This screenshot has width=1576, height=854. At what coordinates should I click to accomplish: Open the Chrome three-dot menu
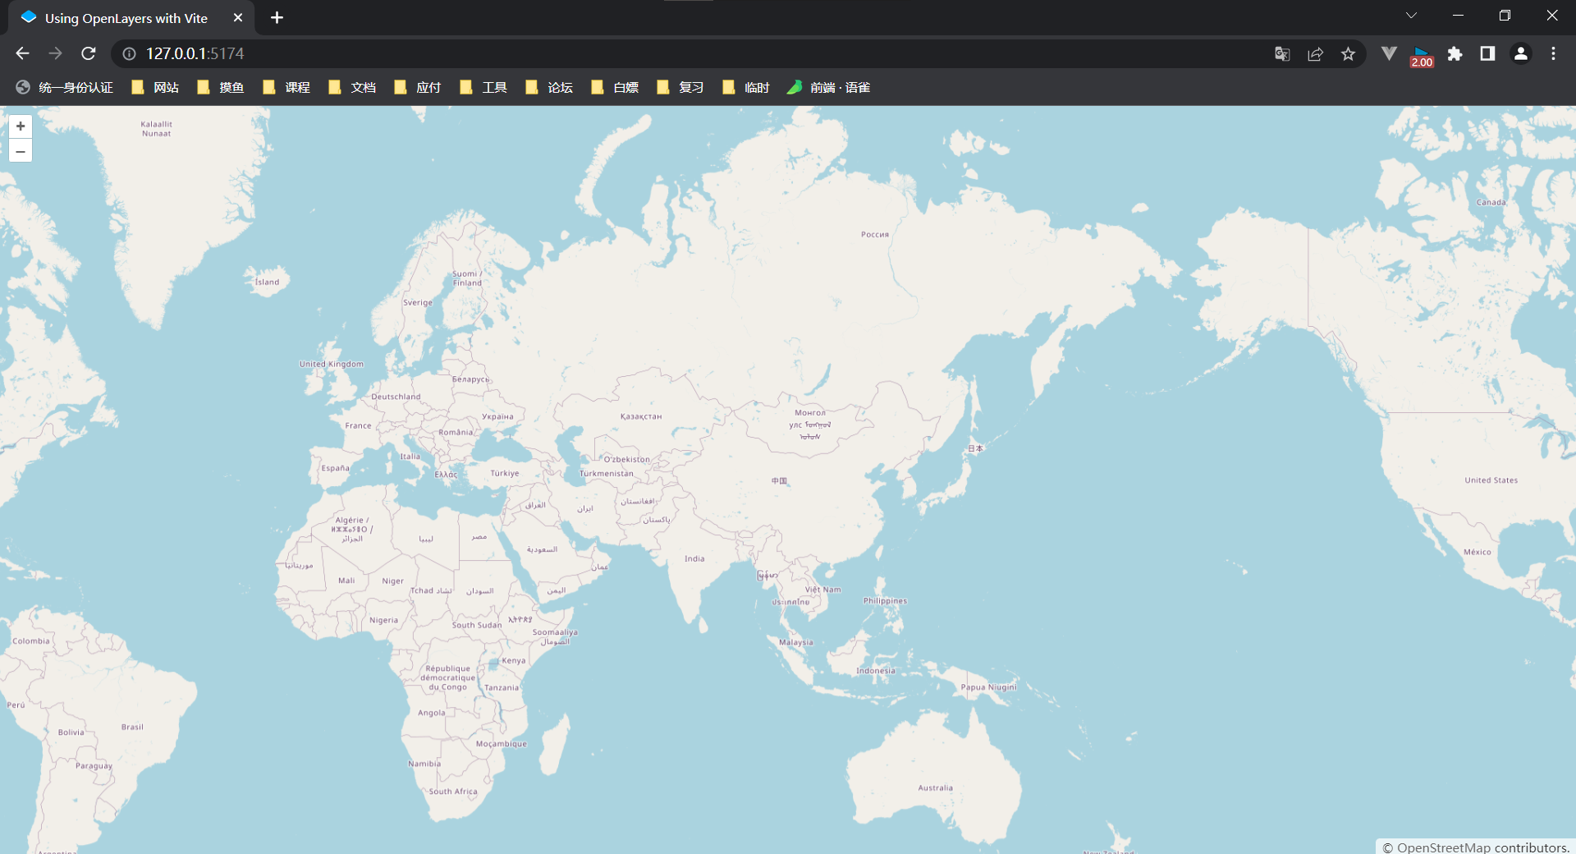point(1553,53)
